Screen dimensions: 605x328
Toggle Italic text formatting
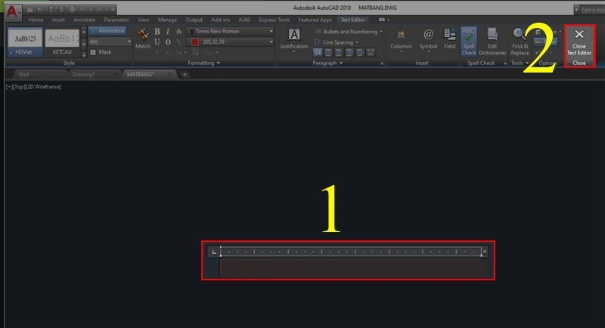pyautogui.click(x=168, y=32)
